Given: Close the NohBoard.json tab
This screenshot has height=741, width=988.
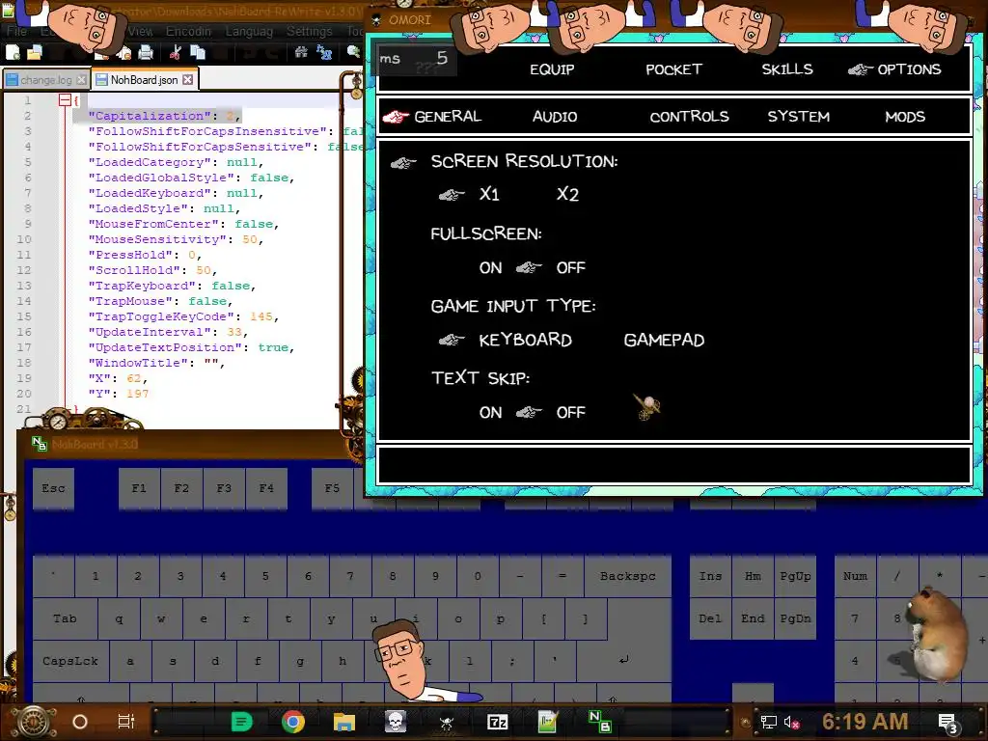Looking at the screenshot, I should pyautogui.click(x=188, y=80).
